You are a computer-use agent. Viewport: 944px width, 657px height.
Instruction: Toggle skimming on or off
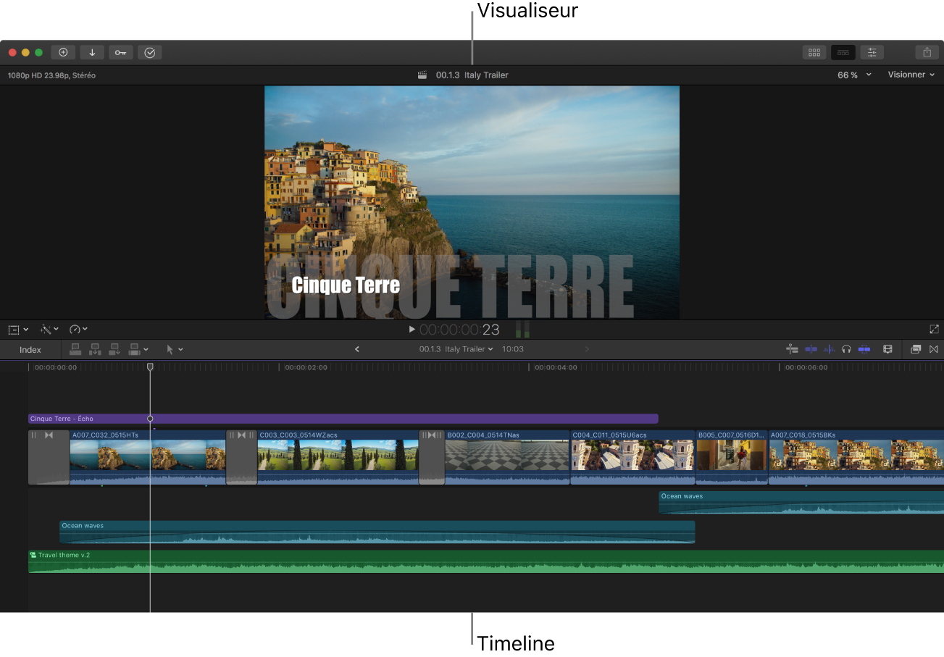coord(811,349)
